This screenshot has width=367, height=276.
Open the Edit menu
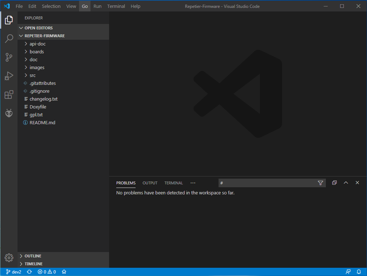point(32,6)
